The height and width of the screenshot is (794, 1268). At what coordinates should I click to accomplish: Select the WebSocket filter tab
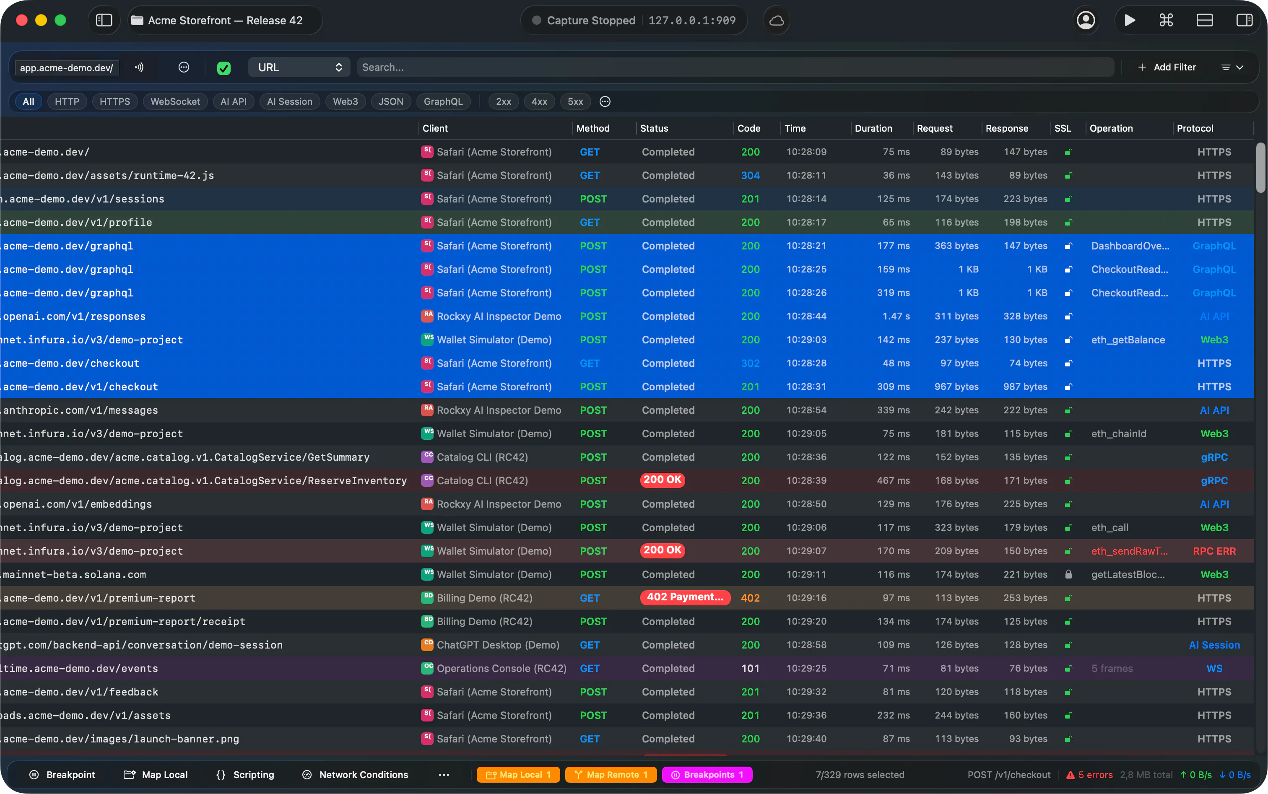[175, 101]
